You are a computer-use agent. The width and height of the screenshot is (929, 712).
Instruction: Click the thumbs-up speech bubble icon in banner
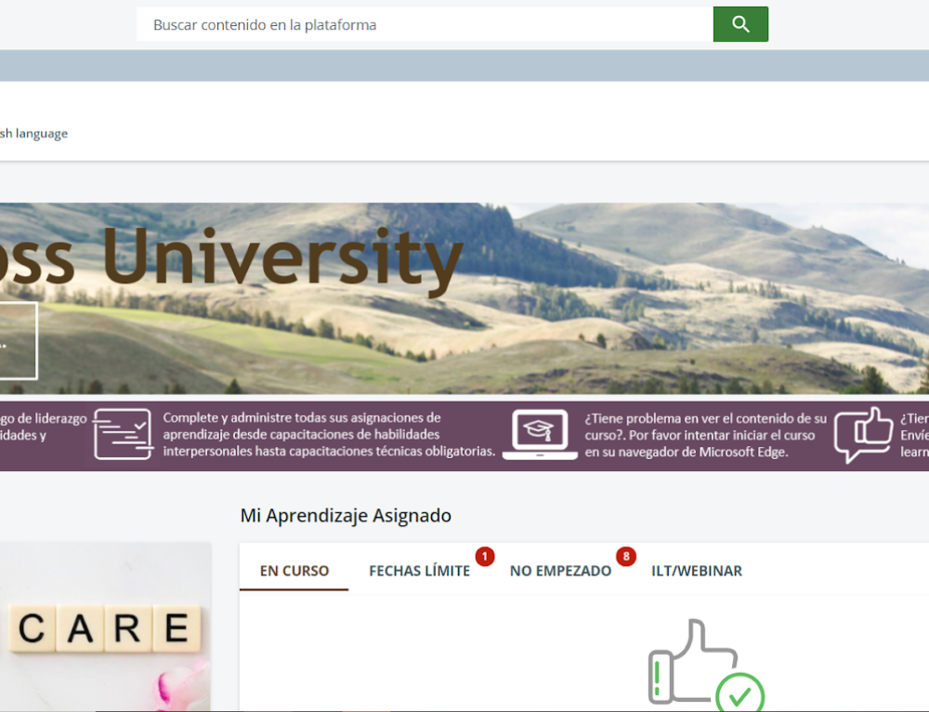(863, 435)
